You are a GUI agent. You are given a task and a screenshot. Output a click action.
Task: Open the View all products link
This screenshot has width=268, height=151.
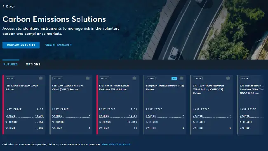coord(58,45)
